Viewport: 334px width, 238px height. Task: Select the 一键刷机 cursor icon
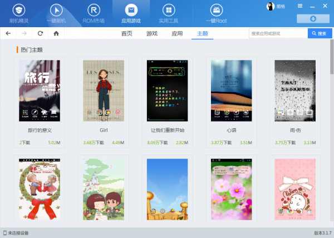[56, 11]
